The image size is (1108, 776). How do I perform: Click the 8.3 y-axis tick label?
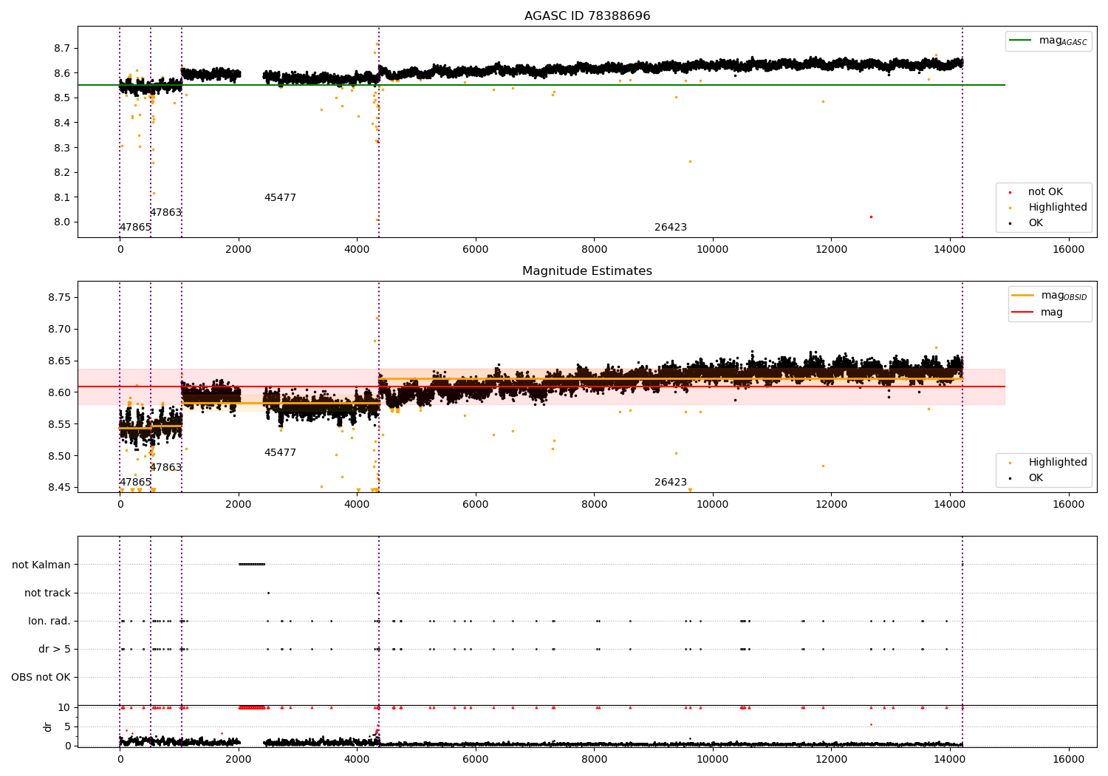pos(62,148)
